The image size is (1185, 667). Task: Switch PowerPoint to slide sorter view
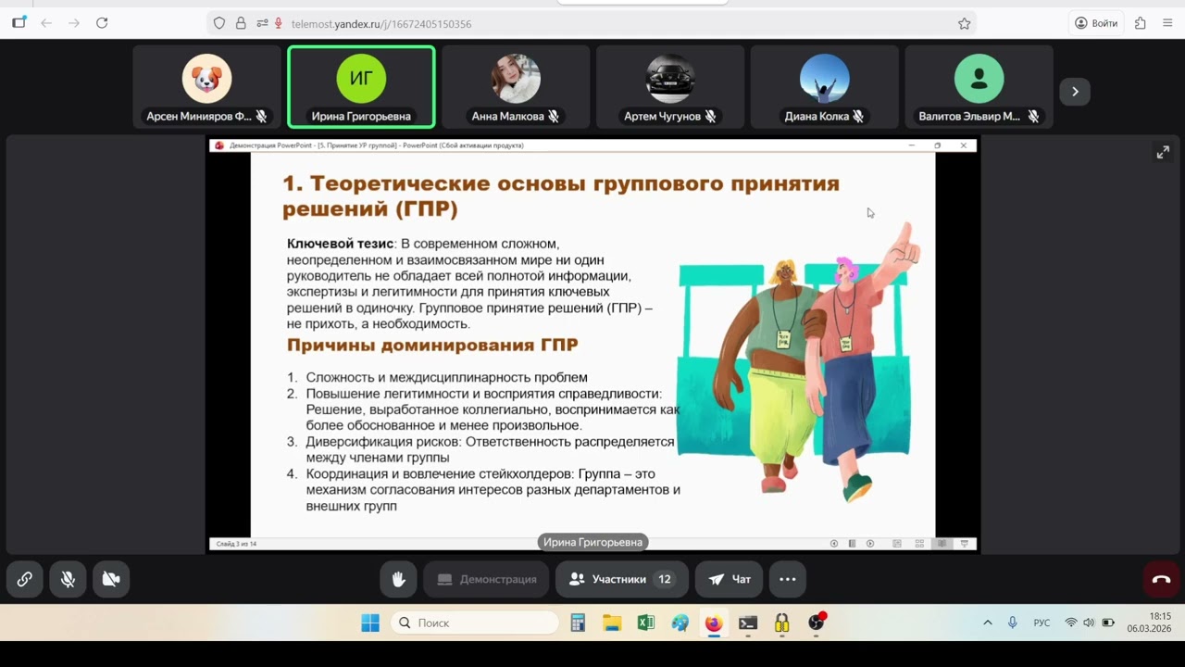click(919, 544)
